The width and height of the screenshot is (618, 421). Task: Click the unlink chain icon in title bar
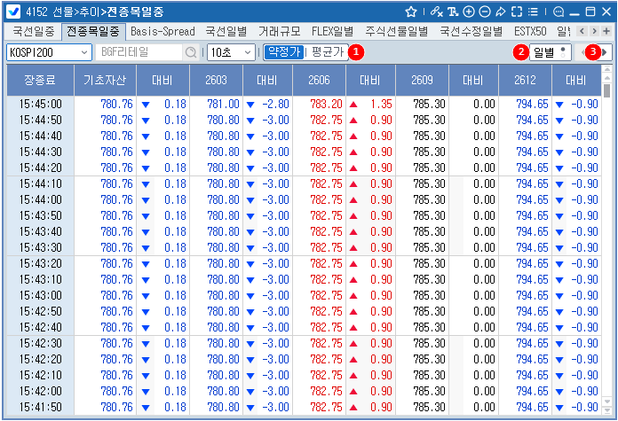(435, 12)
